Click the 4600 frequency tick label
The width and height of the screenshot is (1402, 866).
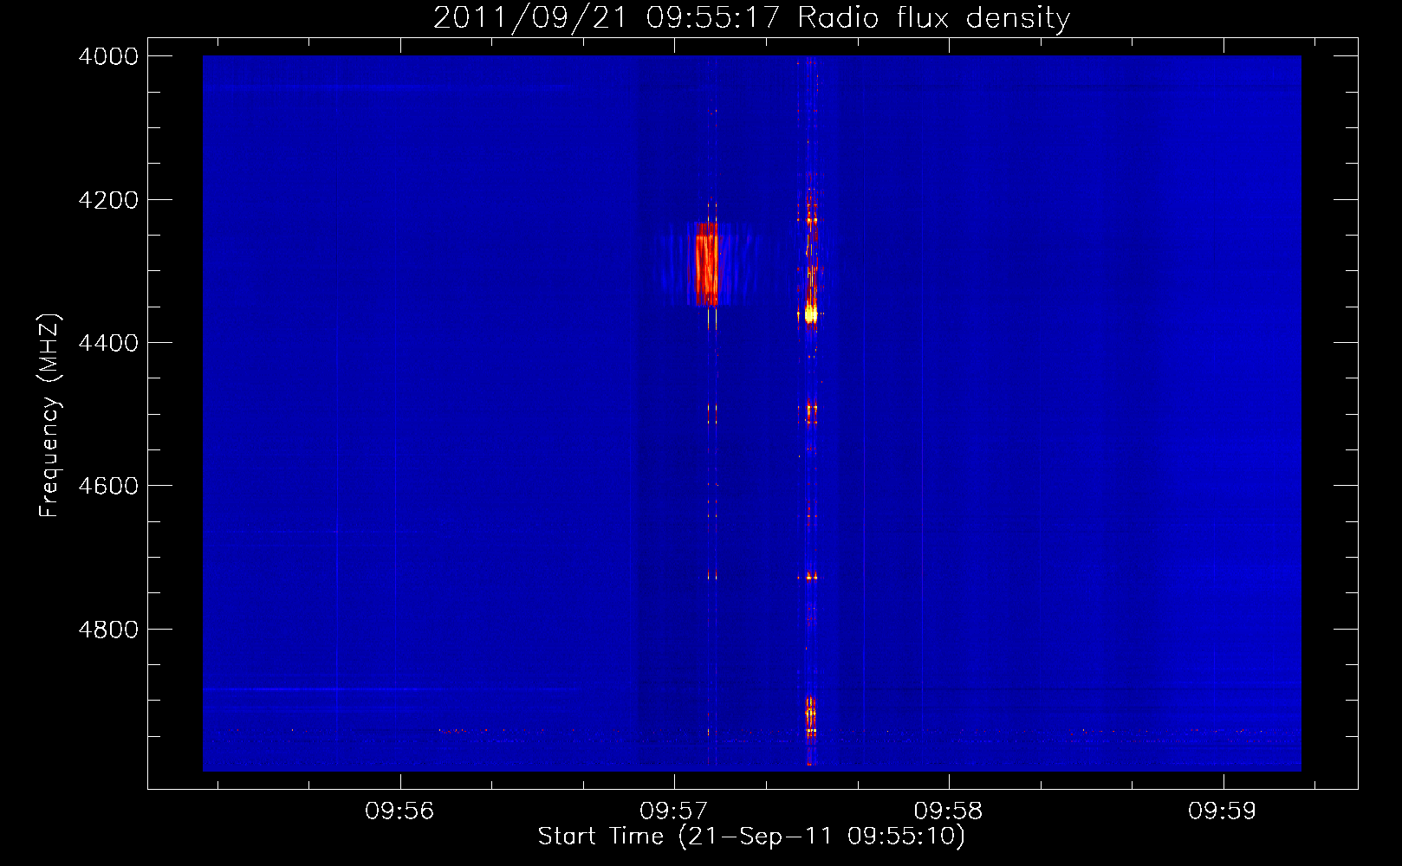coord(108,486)
